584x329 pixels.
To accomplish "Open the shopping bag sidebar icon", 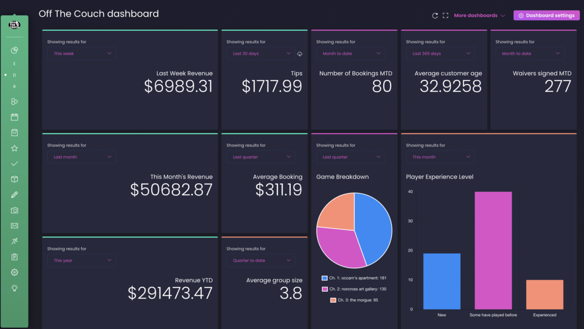I will click(15, 133).
